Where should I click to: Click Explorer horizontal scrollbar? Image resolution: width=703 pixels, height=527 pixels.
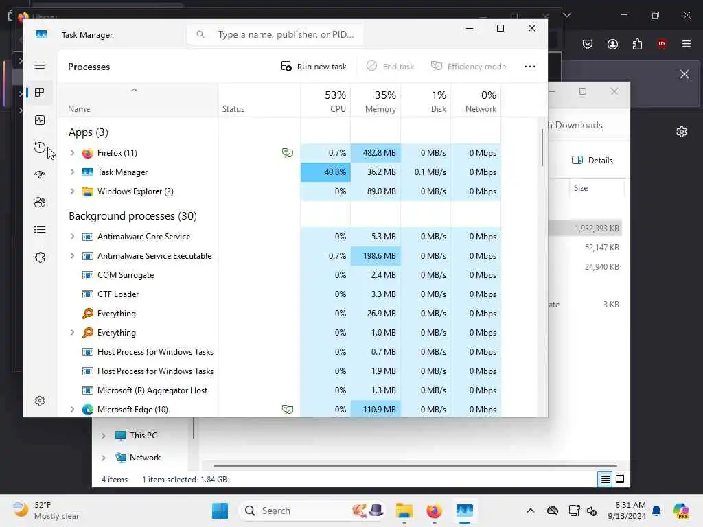point(415,466)
